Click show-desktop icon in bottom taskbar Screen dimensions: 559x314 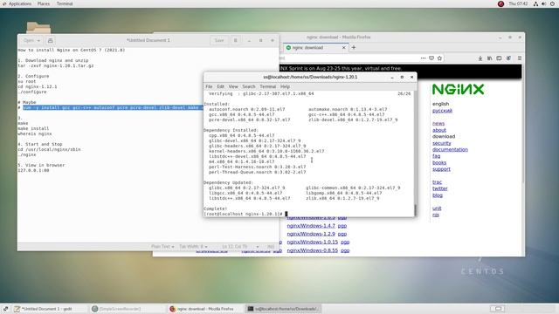[5, 309]
